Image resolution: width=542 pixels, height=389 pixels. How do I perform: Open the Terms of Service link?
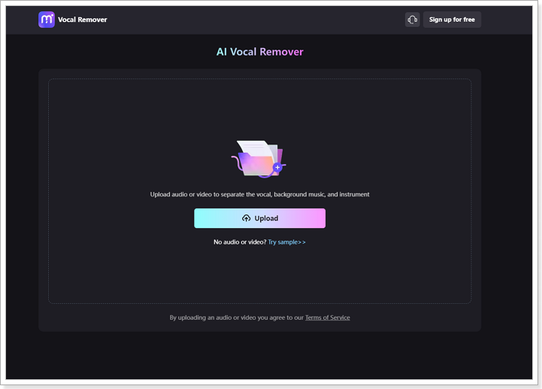[x=327, y=318]
